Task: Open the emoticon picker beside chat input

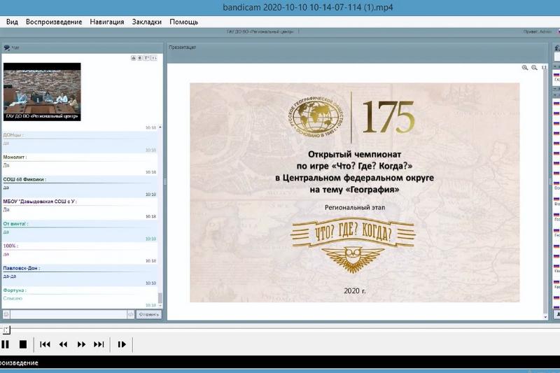Action: click(6, 315)
